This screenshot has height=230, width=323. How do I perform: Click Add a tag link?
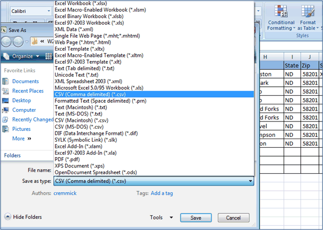[161, 193]
